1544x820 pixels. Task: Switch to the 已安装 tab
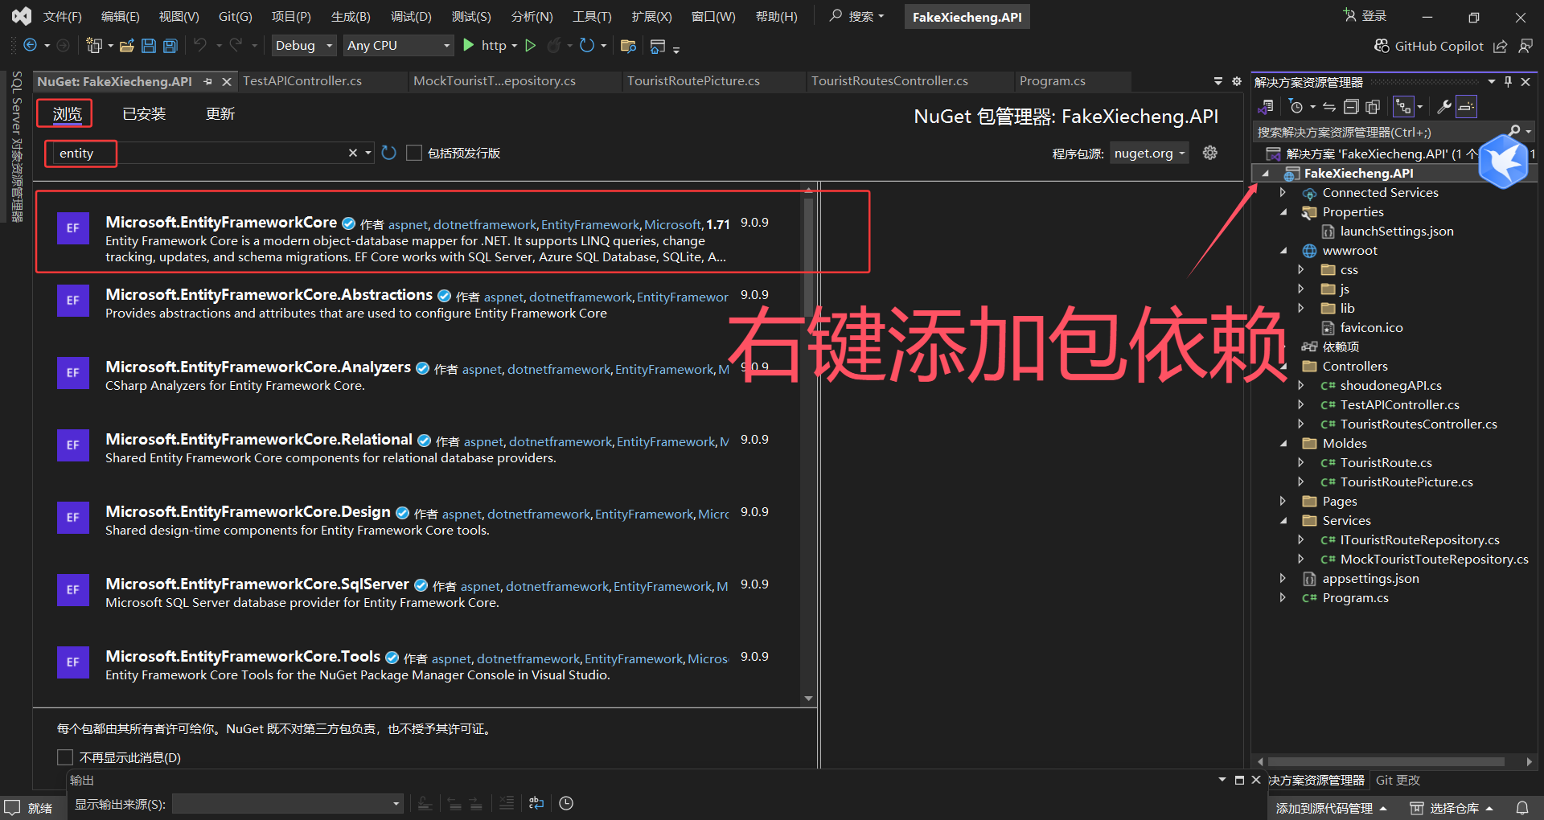point(144,114)
